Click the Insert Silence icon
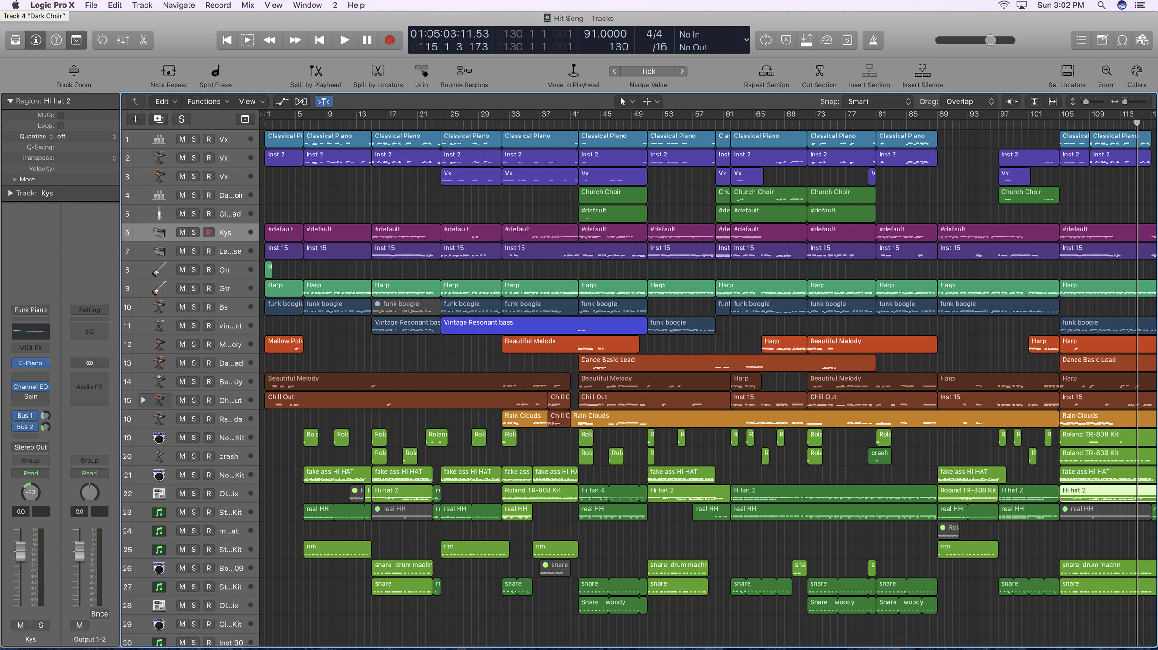 click(922, 71)
